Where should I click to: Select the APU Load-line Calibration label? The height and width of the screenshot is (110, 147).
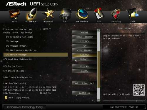click(18, 59)
